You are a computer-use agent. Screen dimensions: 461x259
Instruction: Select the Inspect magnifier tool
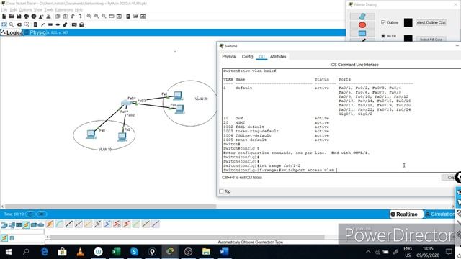12,24
